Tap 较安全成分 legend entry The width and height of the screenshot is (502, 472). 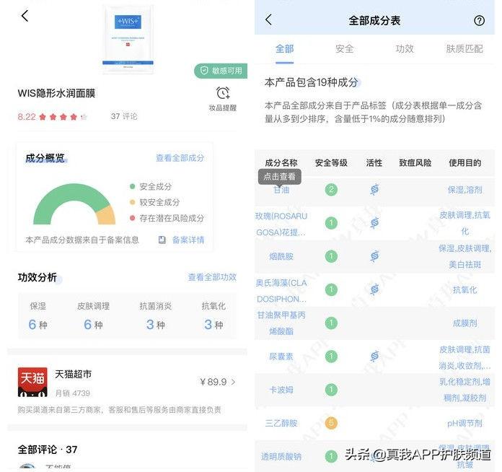[x=154, y=202]
